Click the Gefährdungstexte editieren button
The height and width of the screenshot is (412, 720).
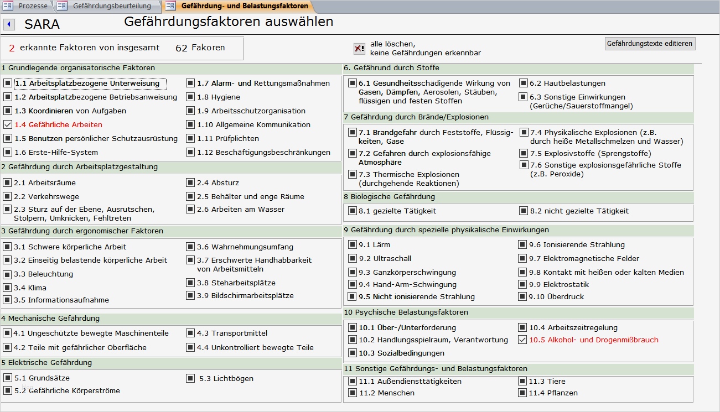click(x=650, y=43)
